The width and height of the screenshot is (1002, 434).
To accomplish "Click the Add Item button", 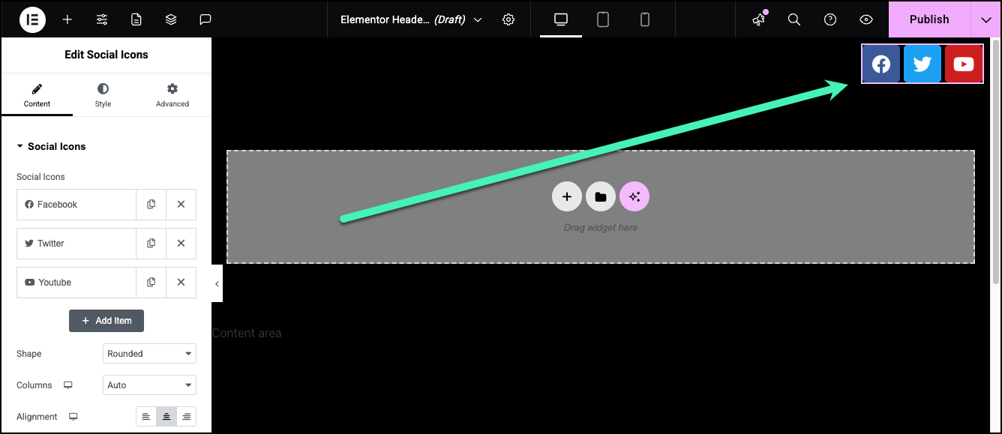I will [x=106, y=321].
